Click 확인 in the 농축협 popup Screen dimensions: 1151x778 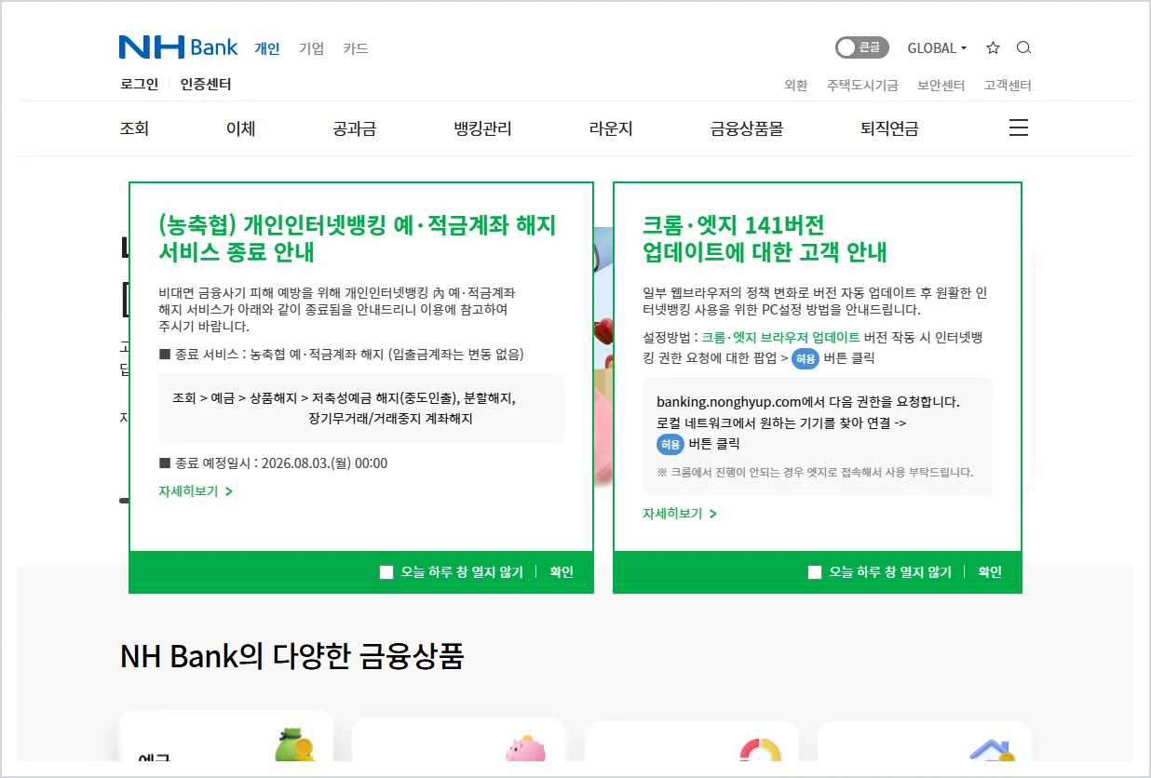pos(562,572)
